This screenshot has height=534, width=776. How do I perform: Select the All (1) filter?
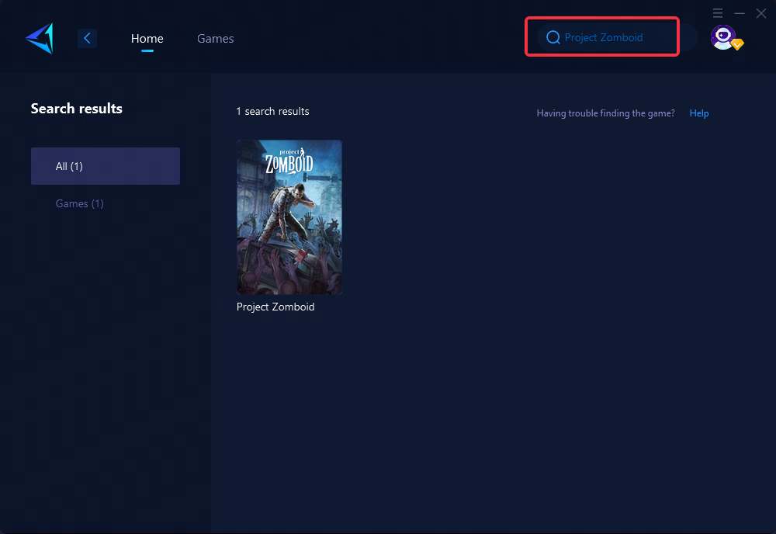point(106,166)
